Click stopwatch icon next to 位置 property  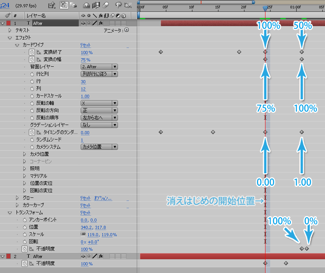click(25, 227)
